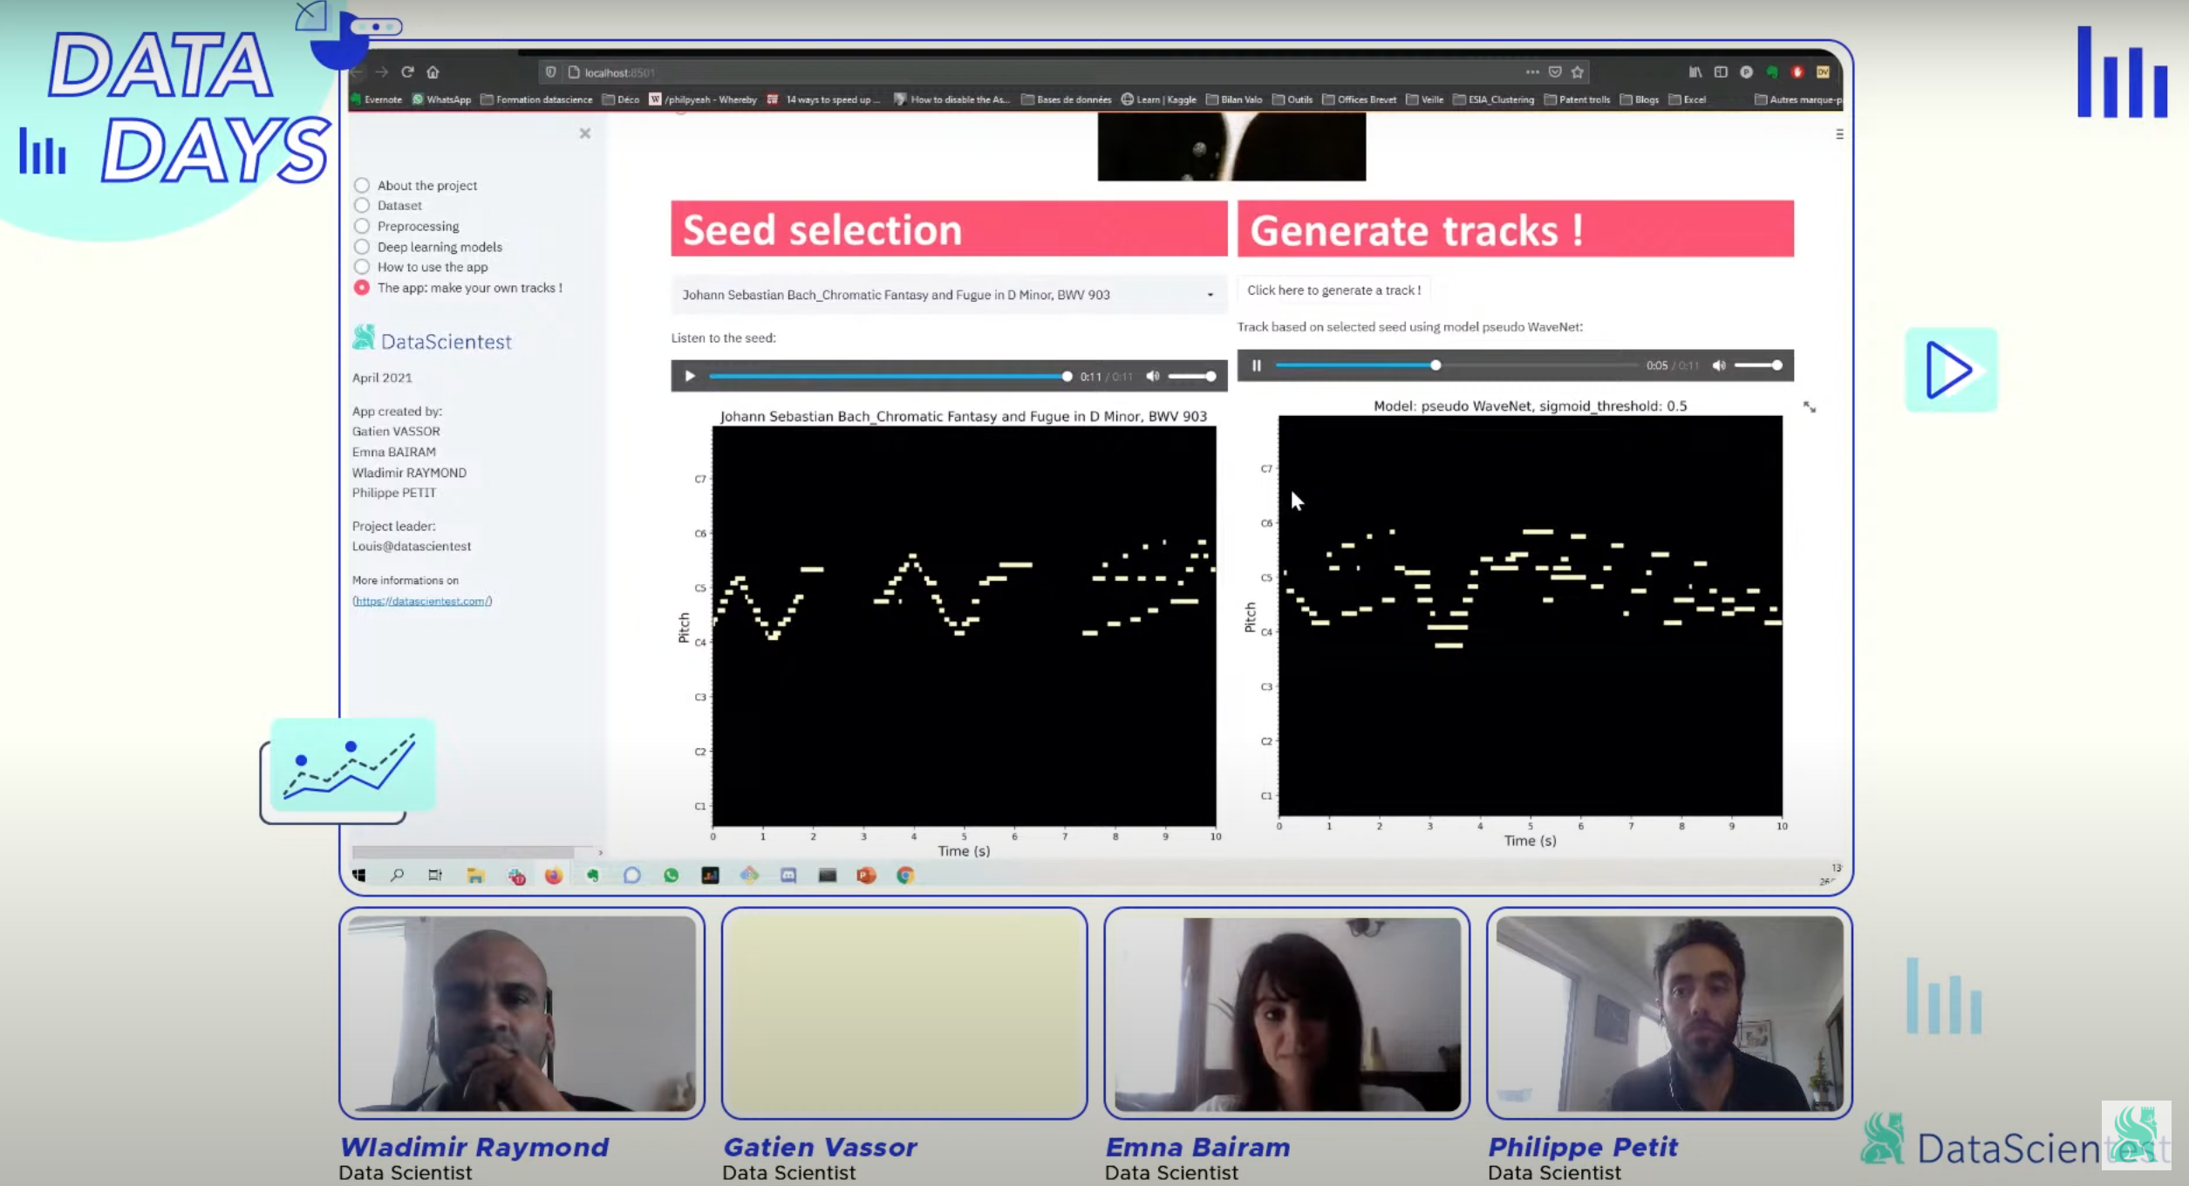Open Windows taskbar search
Viewport: 2189px width, 1186px height.
click(x=397, y=875)
